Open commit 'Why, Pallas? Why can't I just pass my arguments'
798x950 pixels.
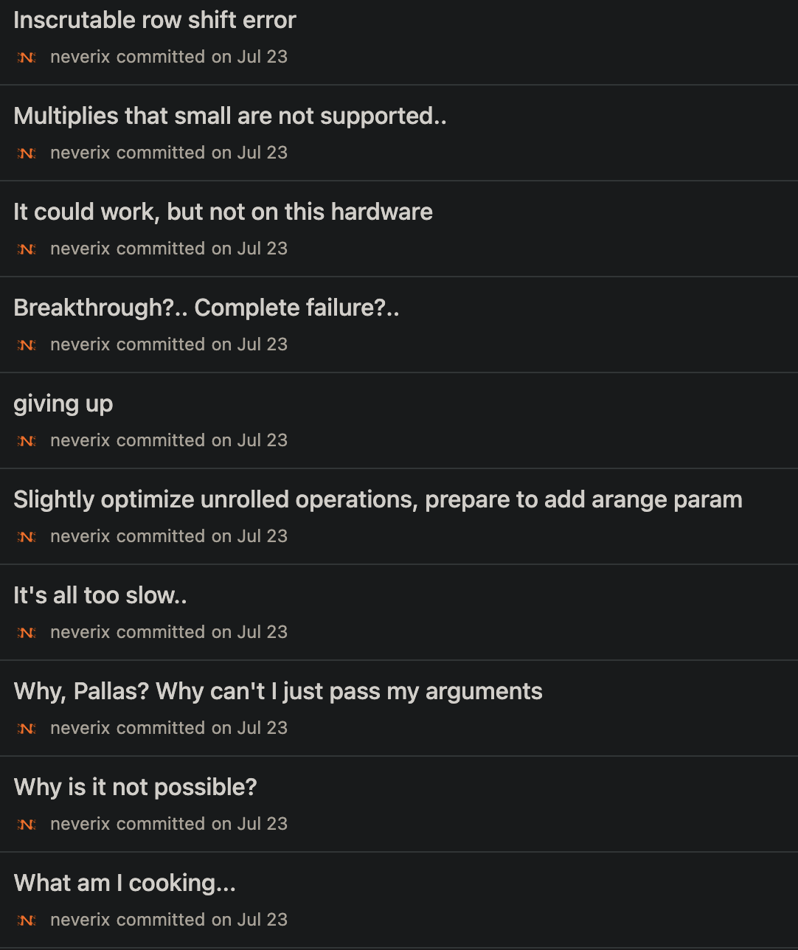[278, 692]
